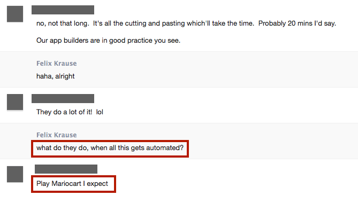Click the 'Probably 20 mins I'd say' sentence
The width and height of the screenshot is (358, 203).
coord(297,24)
